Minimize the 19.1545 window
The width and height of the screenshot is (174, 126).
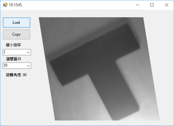(138, 5)
